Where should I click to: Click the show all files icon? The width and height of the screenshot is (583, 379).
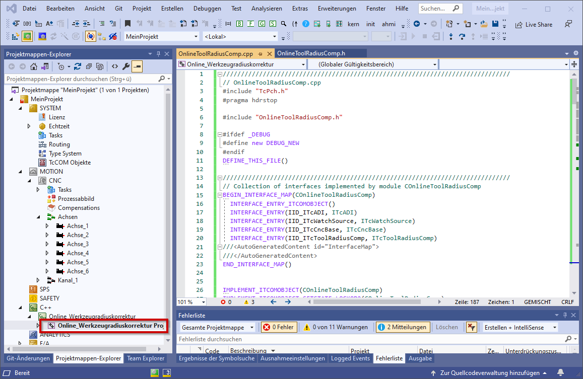click(100, 66)
